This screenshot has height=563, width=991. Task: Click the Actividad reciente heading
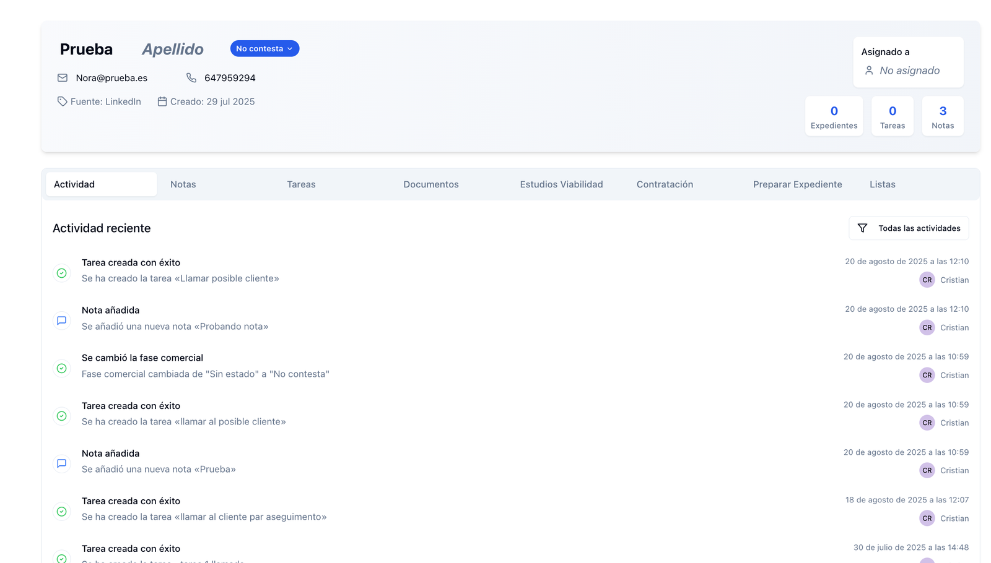tap(102, 228)
